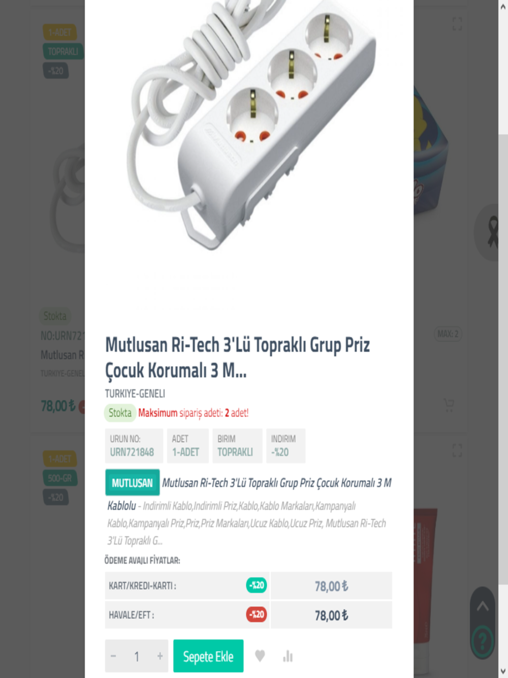Decrease quantity with the minus button
The height and width of the screenshot is (678, 508).
113,656
